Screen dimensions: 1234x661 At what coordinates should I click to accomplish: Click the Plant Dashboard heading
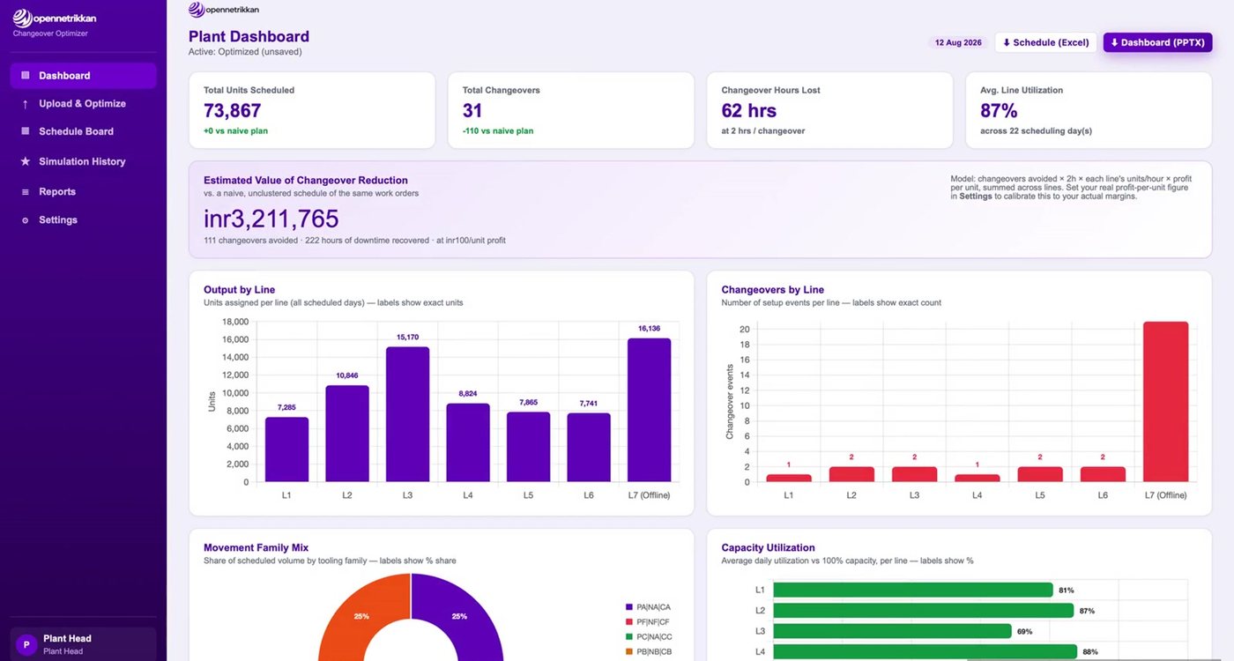point(249,37)
